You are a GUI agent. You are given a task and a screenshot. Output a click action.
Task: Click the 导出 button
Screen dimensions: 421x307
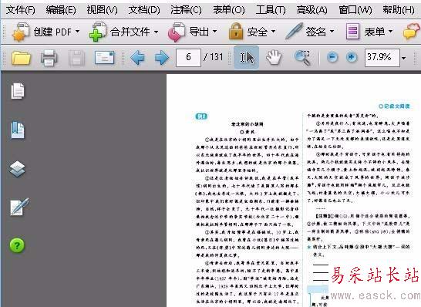pyautogui.click(x=188, y=32)
